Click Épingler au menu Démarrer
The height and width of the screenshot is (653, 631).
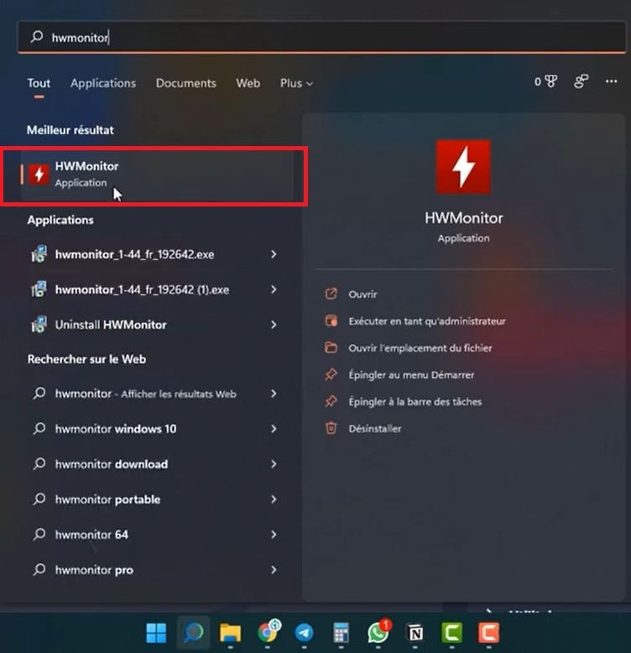411,375
